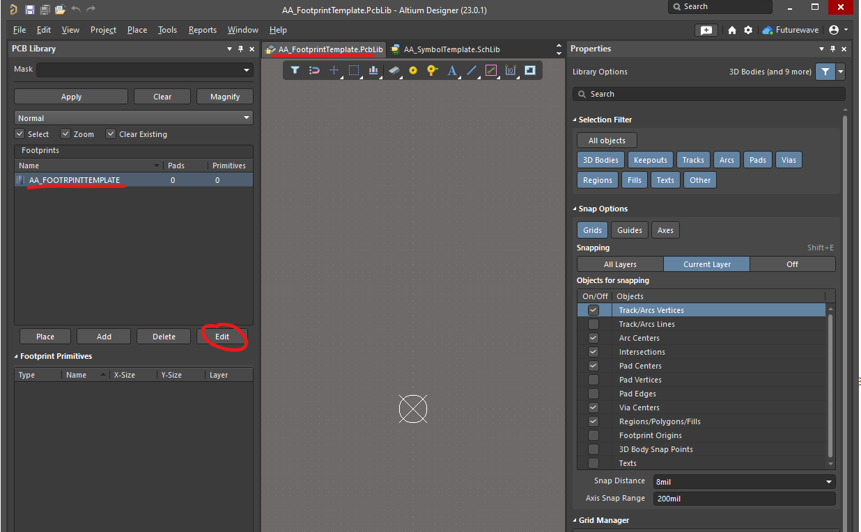Open the File menu
Viewport: 861px width, 532px height.
coord(20,30)
